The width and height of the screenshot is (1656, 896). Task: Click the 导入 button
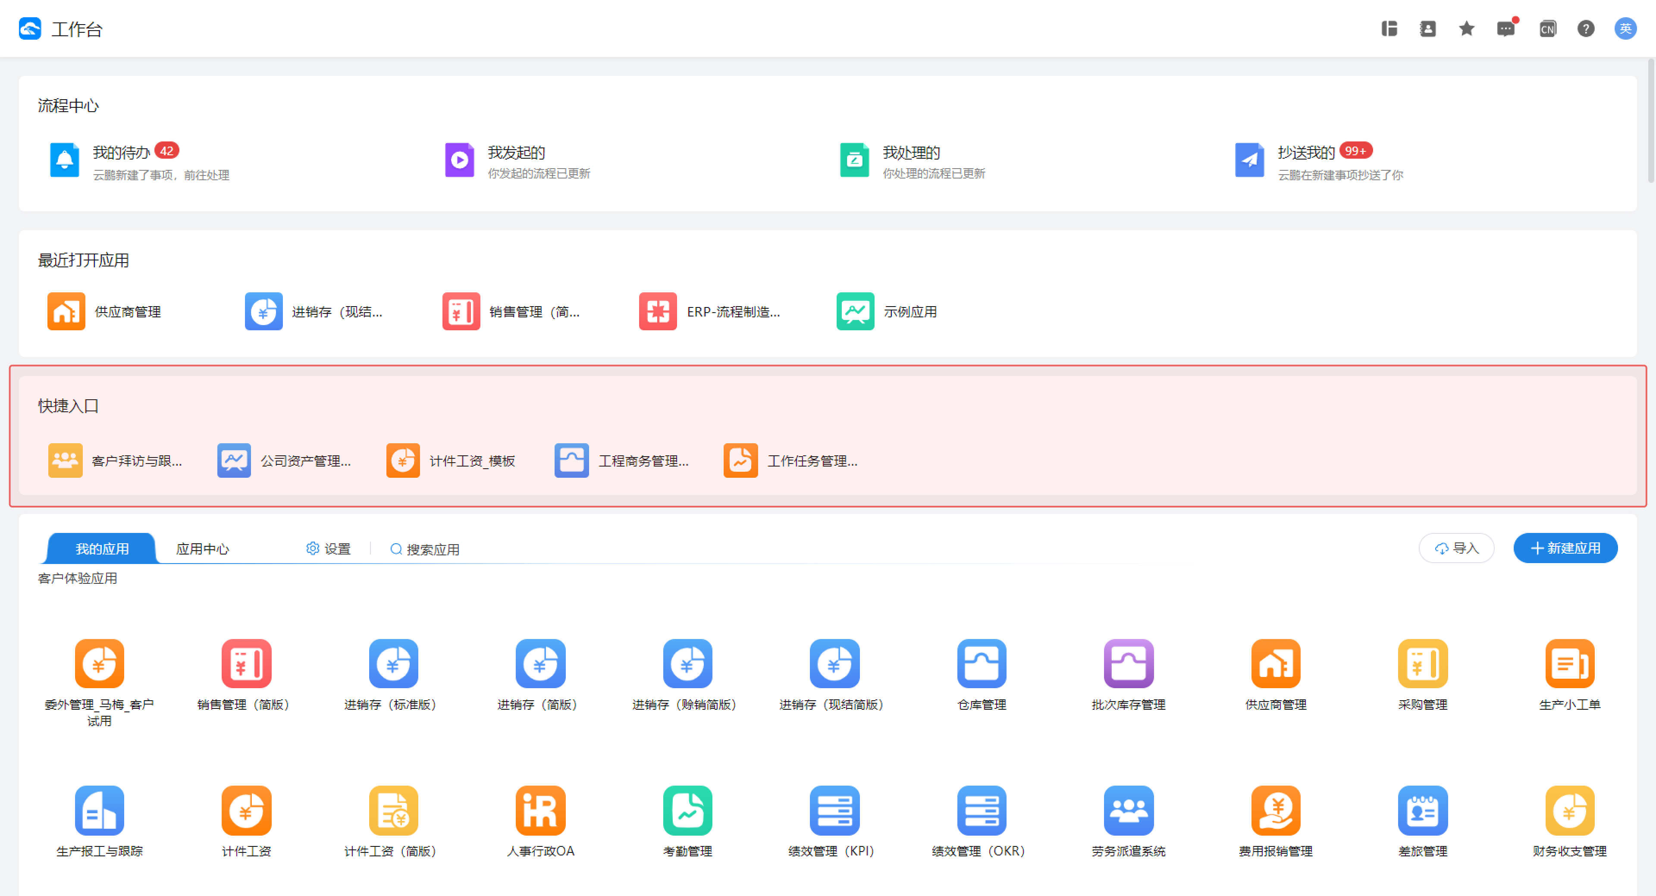(1457, 548)
